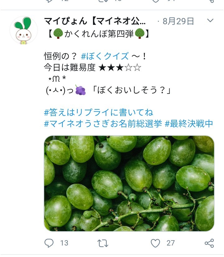Tap the cut-off heart icon of the tweet above

[x=156, y=1]
